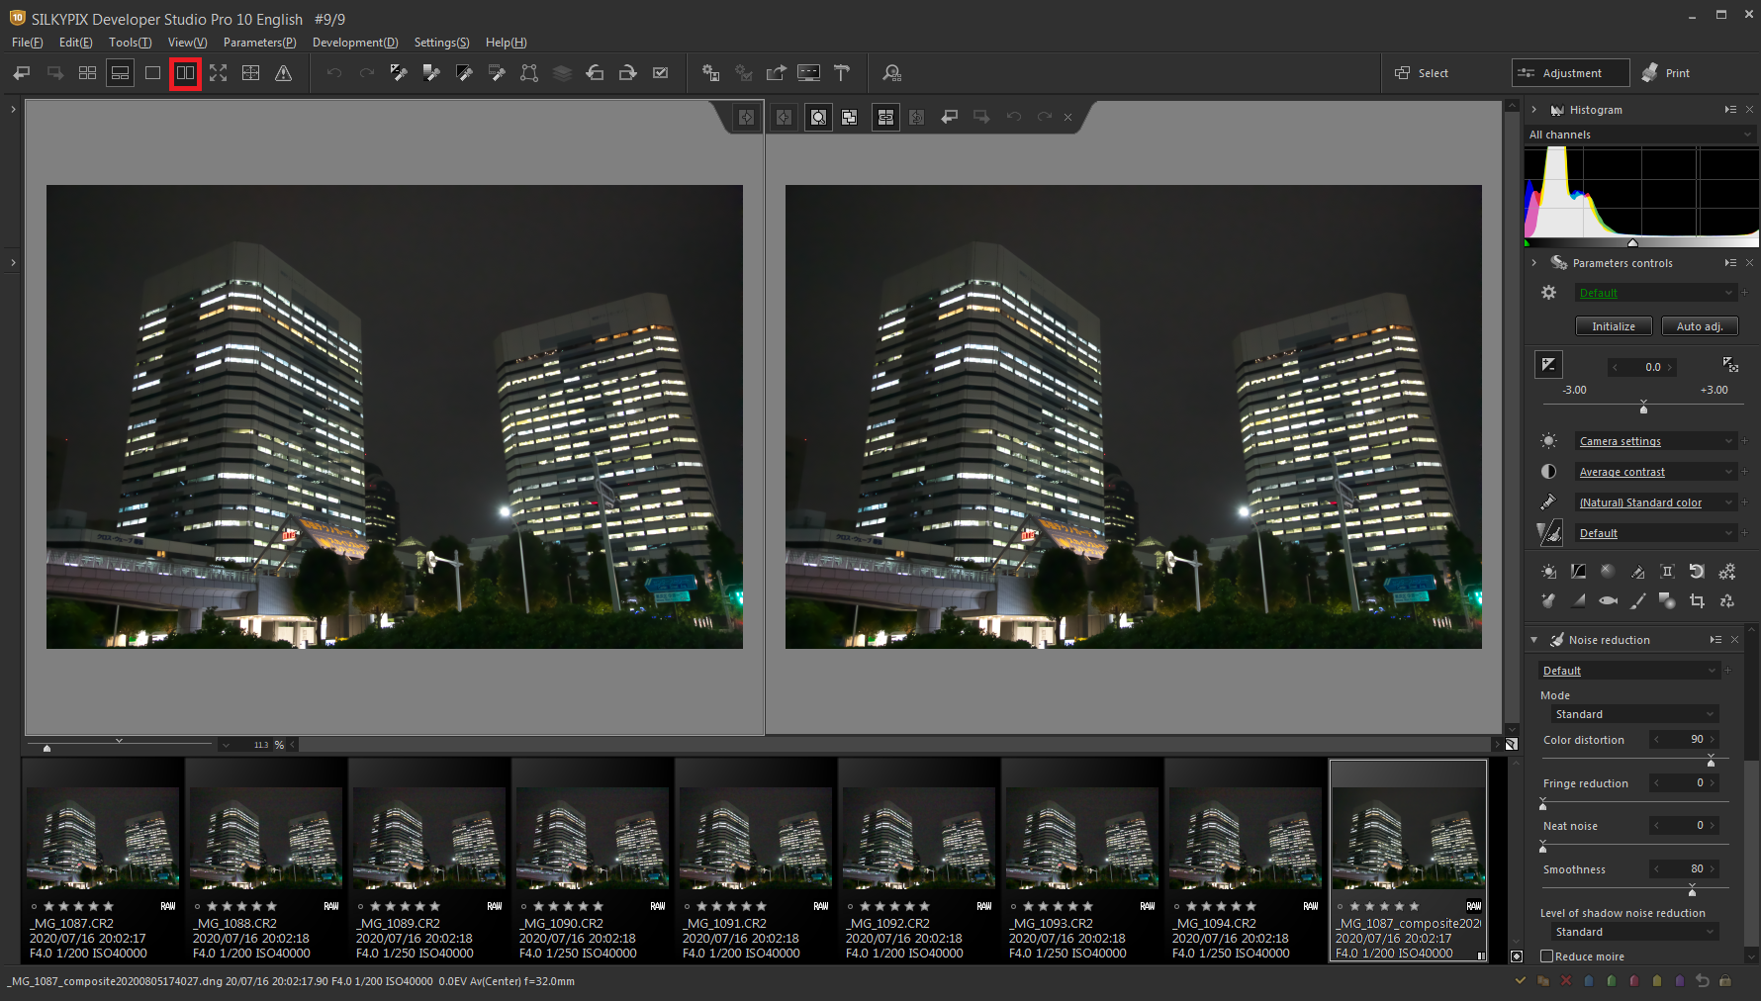This screenshot has width=1761, height=1001.
Task: Toggle grid display icon in toolbar
Action: pos(250,73)
